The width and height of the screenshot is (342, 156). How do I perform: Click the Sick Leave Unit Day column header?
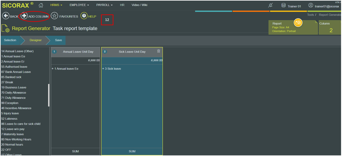coord(132,52)
